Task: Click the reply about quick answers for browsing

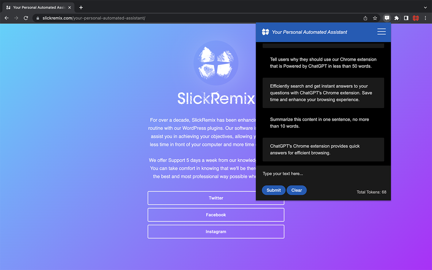Action: pyautogui.click(x=323, y=150)
